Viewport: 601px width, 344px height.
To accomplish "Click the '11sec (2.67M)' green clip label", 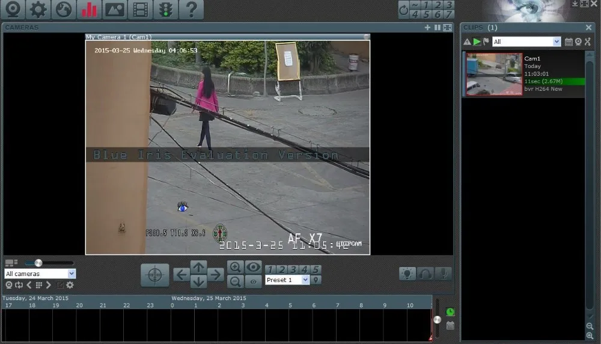I will pos(543,81).
